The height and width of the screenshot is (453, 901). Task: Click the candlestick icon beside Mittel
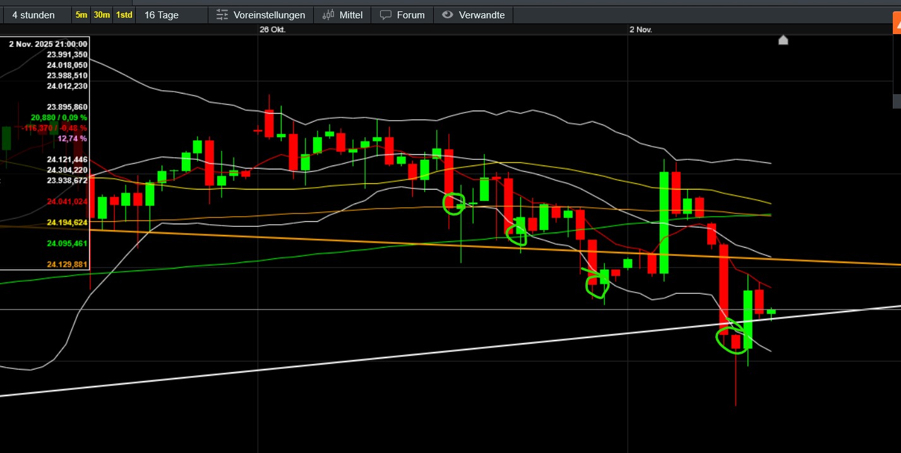328,15
